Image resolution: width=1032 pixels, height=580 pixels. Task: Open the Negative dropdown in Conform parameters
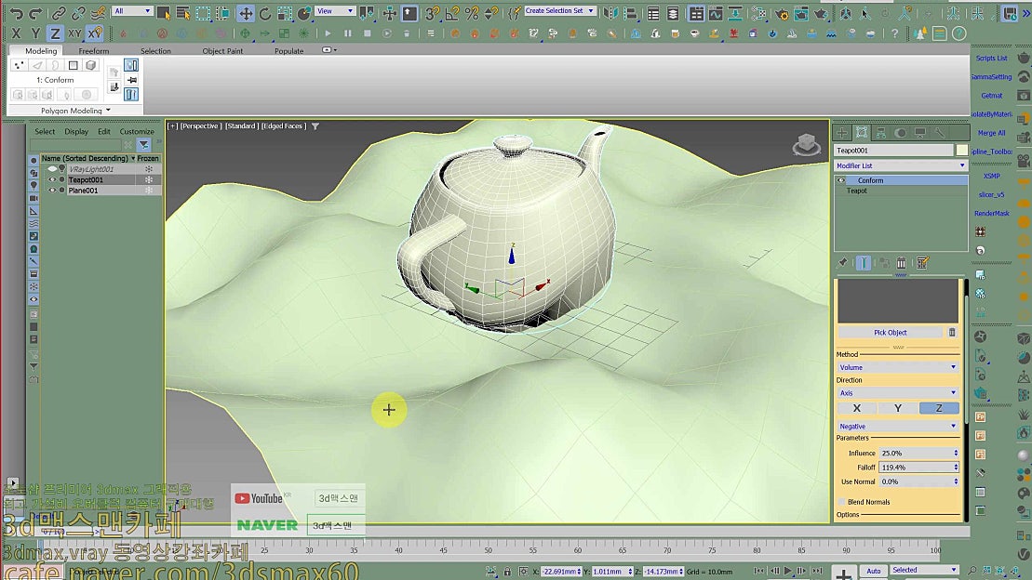pos(898,424)
